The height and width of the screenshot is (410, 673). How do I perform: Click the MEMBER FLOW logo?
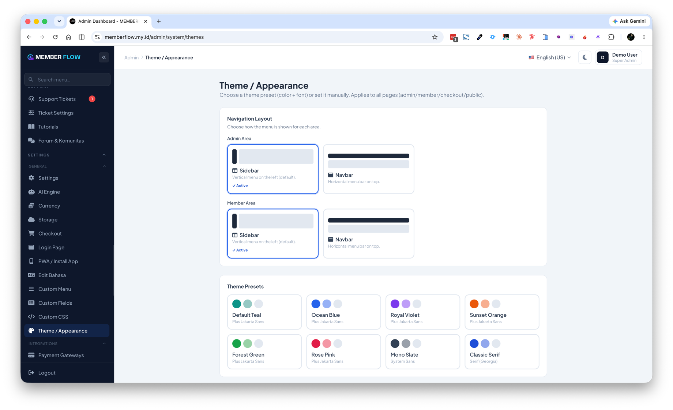click(x=54, y=57)
